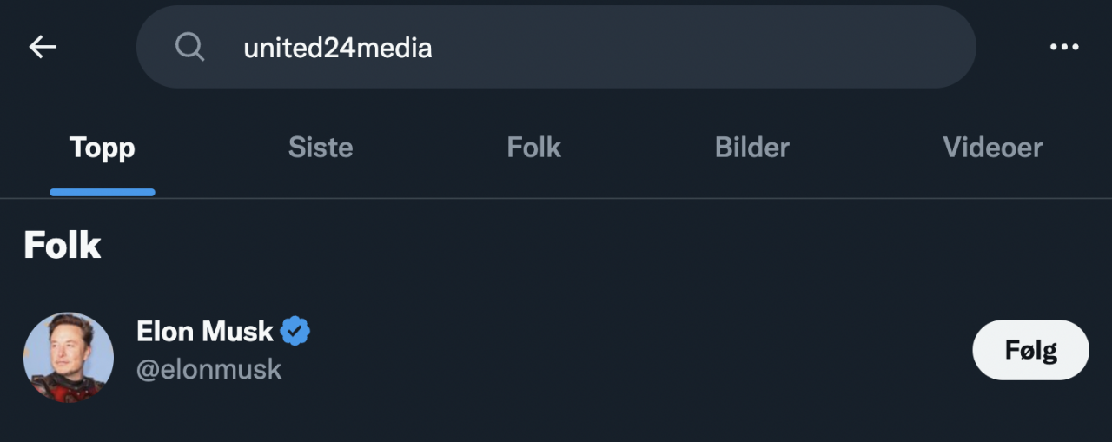Click the blue underline beneath Topp
The height and width of the screenshot is (442, 1112).
[x=103, y=192]
